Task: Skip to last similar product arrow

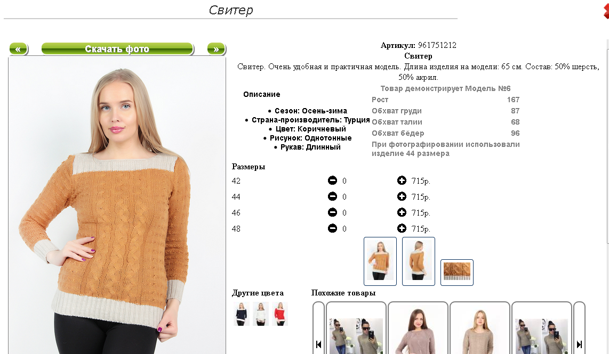Action: point(579,344)
